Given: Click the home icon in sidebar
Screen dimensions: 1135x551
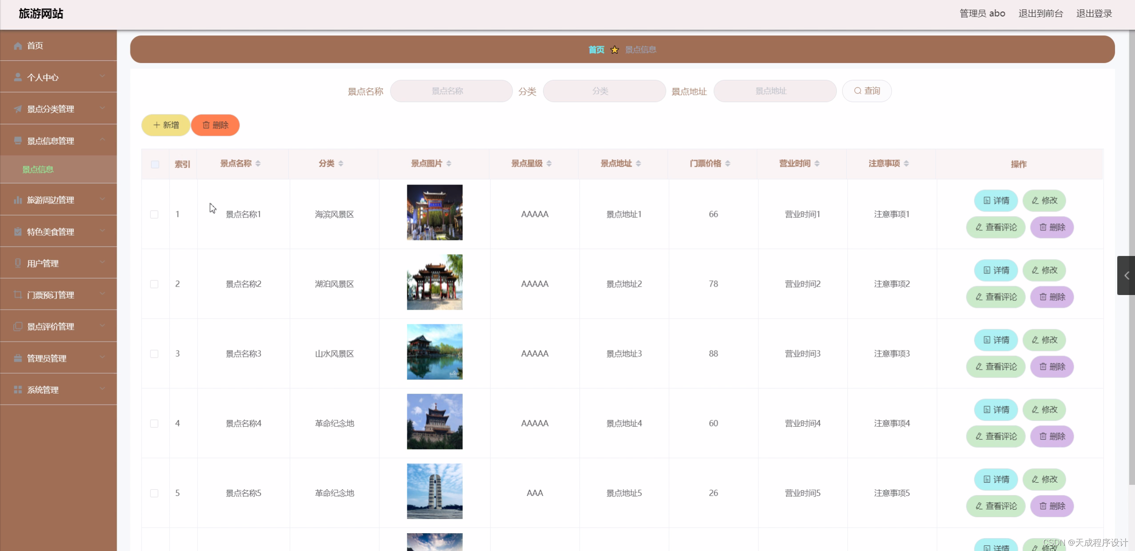Looking at the screenshot, I should coord(18,46).
